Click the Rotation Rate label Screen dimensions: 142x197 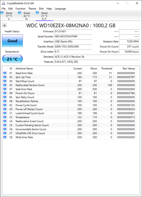click(x=111, y=41)
